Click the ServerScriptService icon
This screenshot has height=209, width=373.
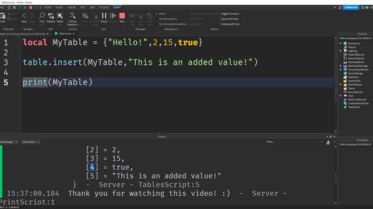(x=345, y=70)
